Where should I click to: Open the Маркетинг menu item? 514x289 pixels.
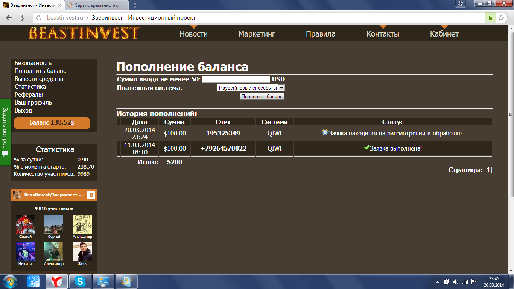(x=257, y=34)
